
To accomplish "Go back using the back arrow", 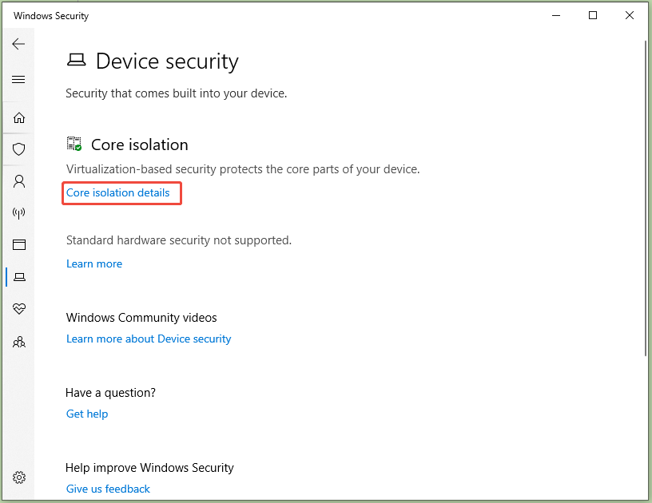I will [x=18, y=44].
